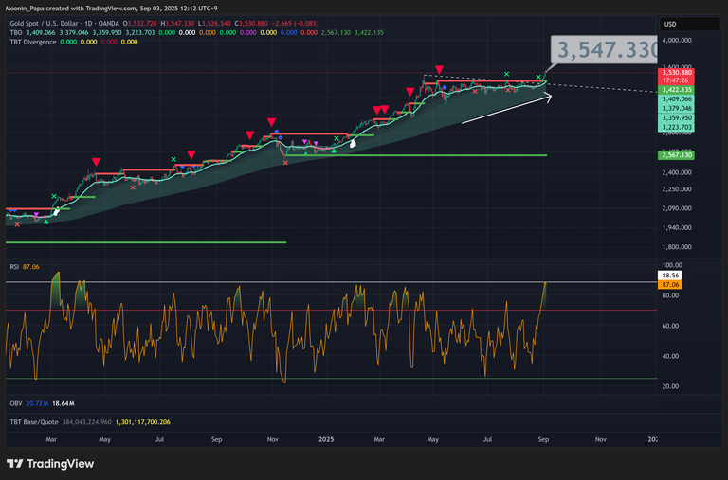The image size is (728, 480).
Task: Click the OBV indicator legend label
Action: (16, 403)
